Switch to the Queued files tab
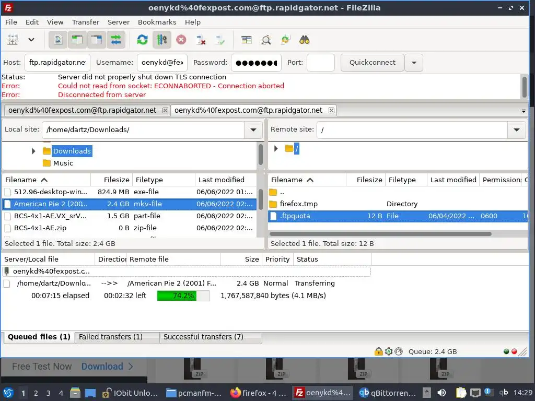The width and height of the screenshot is (535, 401). click(39, 337)
